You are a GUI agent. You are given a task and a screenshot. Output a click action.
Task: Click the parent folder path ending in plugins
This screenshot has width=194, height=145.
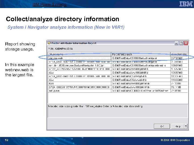point(141,65)
